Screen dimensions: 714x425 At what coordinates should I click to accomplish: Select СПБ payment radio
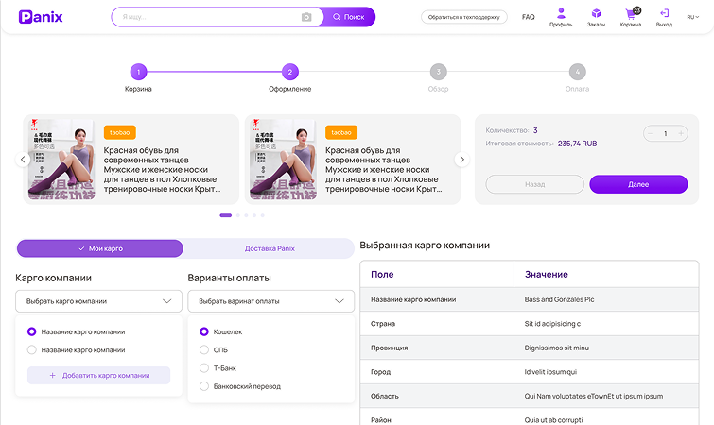[204, 350]
